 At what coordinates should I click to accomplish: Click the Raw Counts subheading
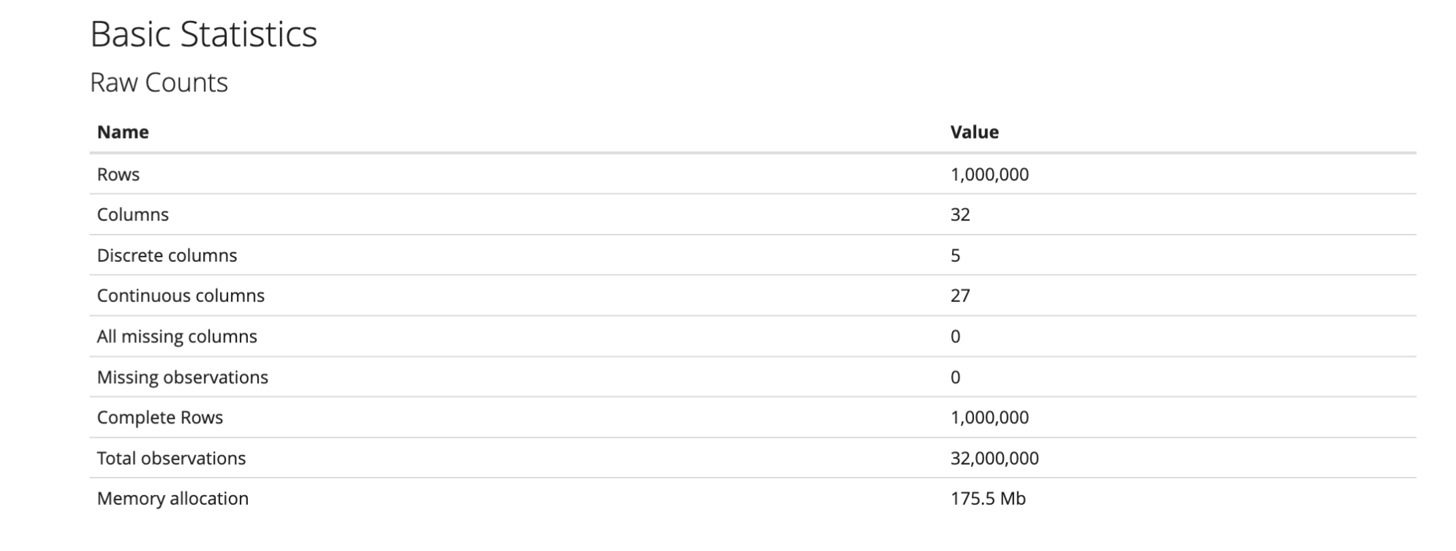[x=159, y=82]
